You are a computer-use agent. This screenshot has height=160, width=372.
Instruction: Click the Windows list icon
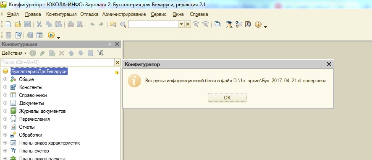tap(217, 24)
